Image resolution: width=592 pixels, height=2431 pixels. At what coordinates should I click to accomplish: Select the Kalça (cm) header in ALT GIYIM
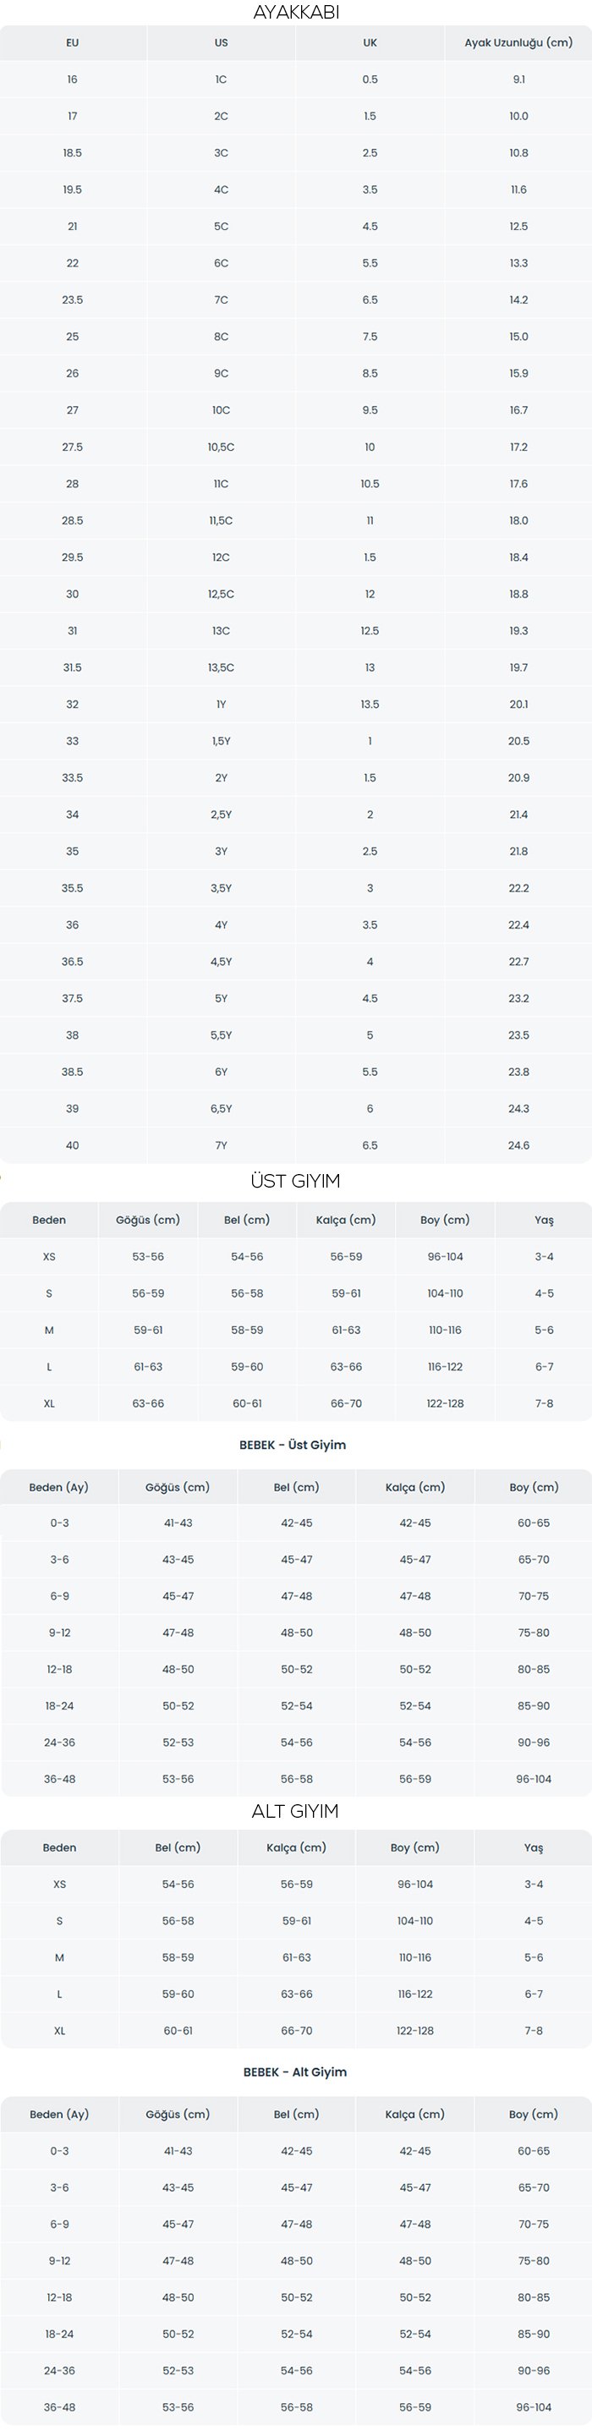tap(297, 1848)
